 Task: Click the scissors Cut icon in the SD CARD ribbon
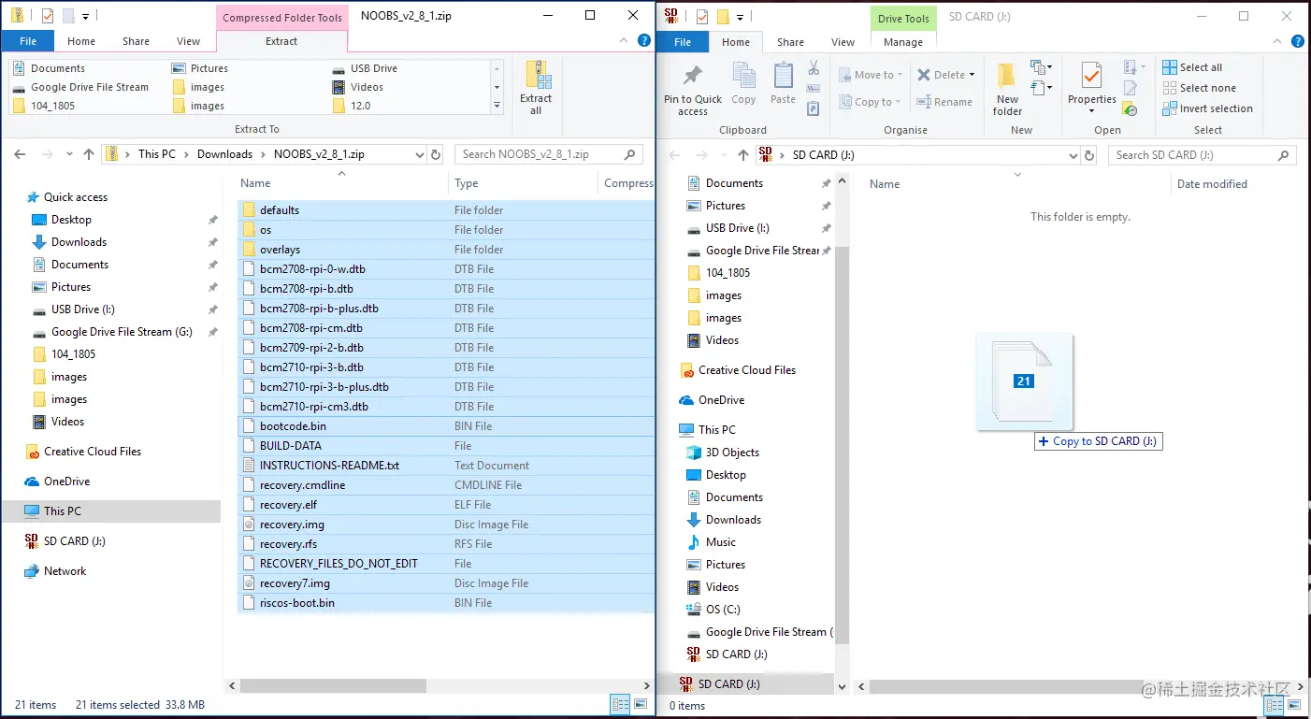tap(814, 68)
